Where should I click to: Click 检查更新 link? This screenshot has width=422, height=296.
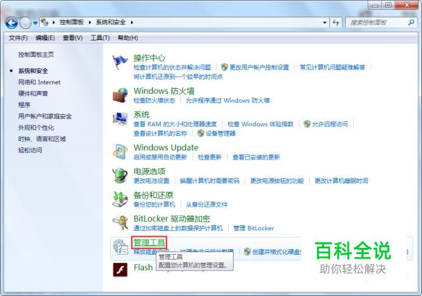tap(209, 157)
